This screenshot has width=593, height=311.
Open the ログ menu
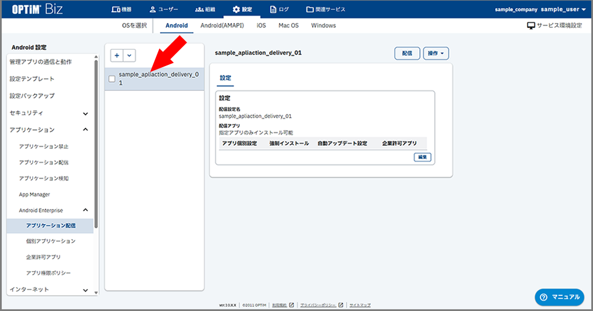(279, 9)
